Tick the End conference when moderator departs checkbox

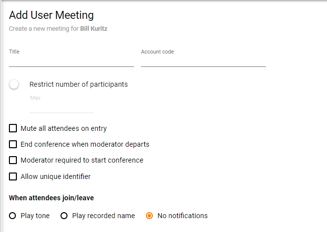tap(13, 145)
